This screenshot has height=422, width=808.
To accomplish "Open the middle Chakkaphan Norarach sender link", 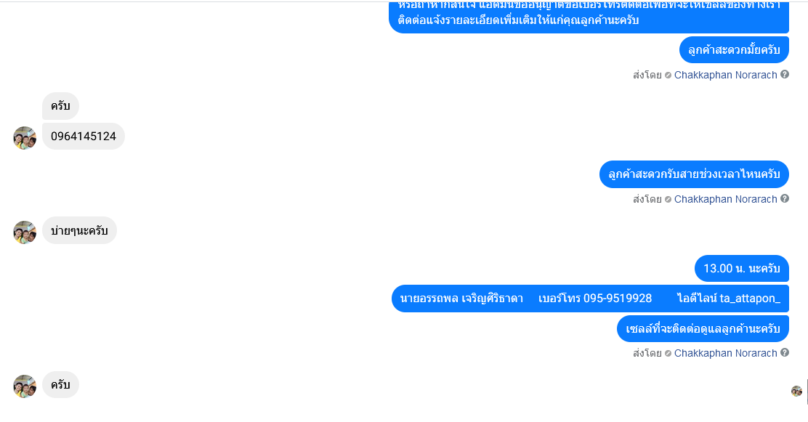I will click(725, 200).
